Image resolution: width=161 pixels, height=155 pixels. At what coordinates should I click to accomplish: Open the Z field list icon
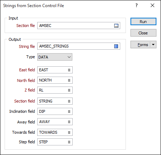[69, 90]
